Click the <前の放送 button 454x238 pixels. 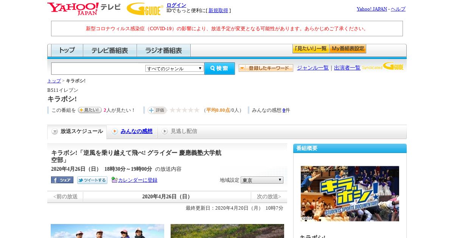click(65, 196)
